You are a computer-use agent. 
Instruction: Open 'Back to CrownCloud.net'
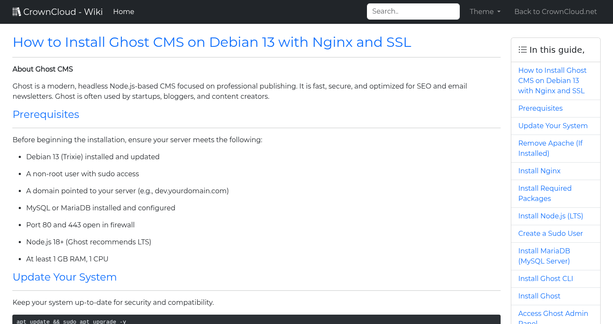556,11
